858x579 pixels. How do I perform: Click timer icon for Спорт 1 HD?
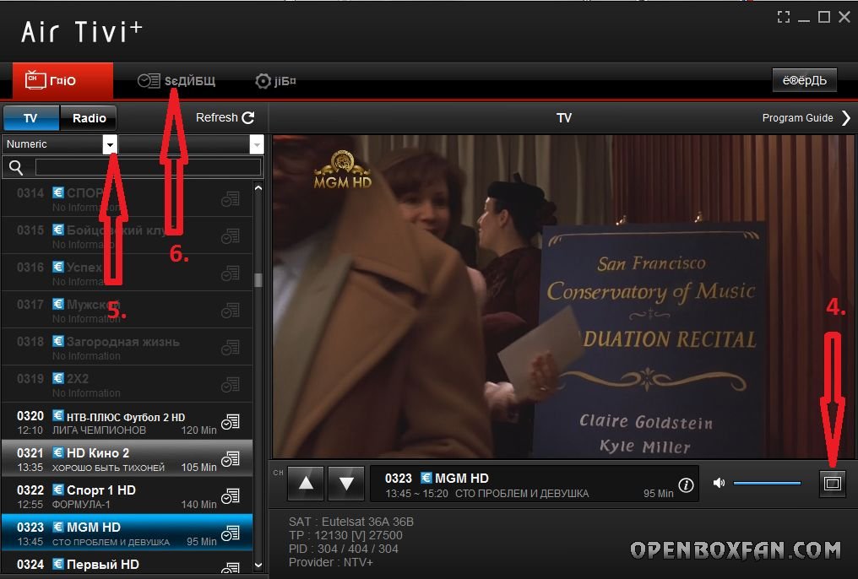click(231, 496)
